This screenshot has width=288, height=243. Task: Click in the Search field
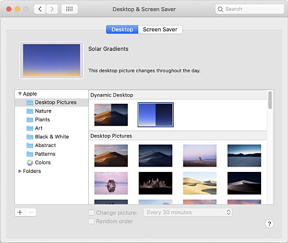click(250, 9)
